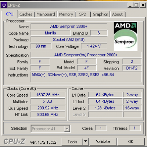The image size is (147, 147).
Task: Click the Tools button
Action: pos(72,141)
